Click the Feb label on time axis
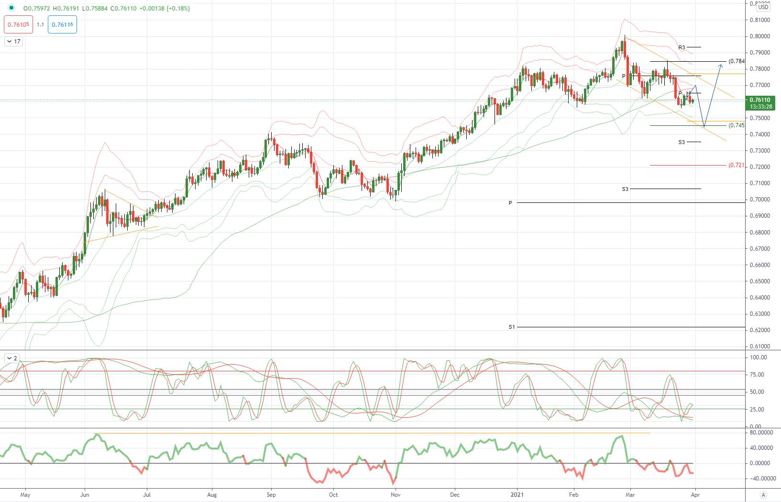This screenshot has height=502, width=781. click(573, 494)
